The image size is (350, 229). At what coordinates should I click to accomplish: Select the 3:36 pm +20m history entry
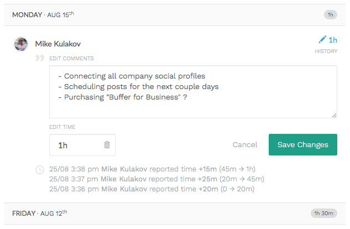tap(151, 189)
